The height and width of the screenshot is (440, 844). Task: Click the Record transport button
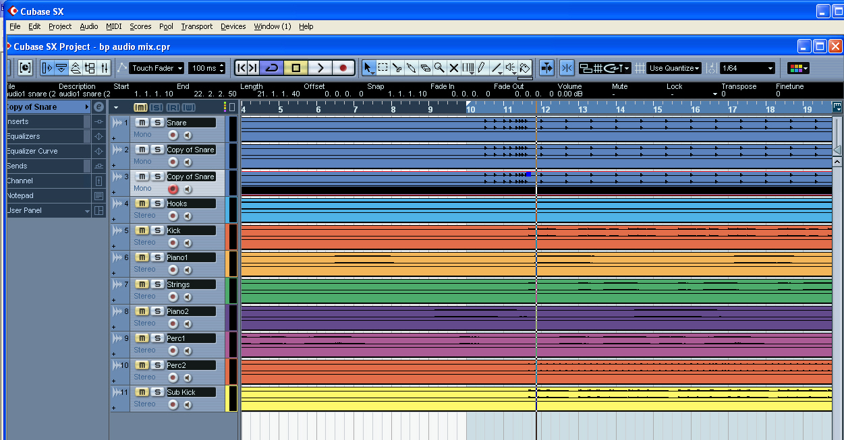(343, 68)
